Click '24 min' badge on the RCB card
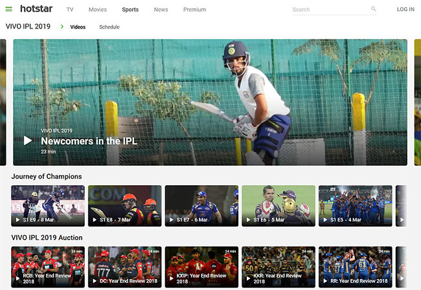 pos(77,251)
